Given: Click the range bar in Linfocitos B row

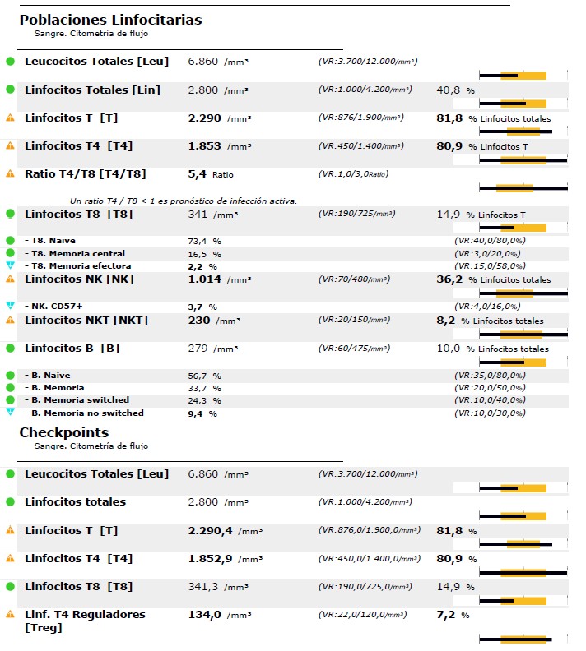Looking at the screenshot, I should pyautogui.click(x=523, y=362).
